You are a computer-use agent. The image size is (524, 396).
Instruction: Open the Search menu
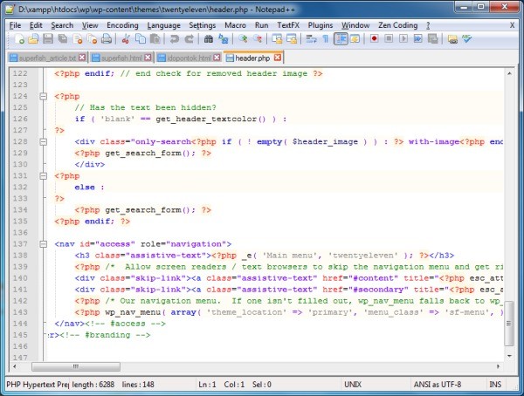coord(62,25)
